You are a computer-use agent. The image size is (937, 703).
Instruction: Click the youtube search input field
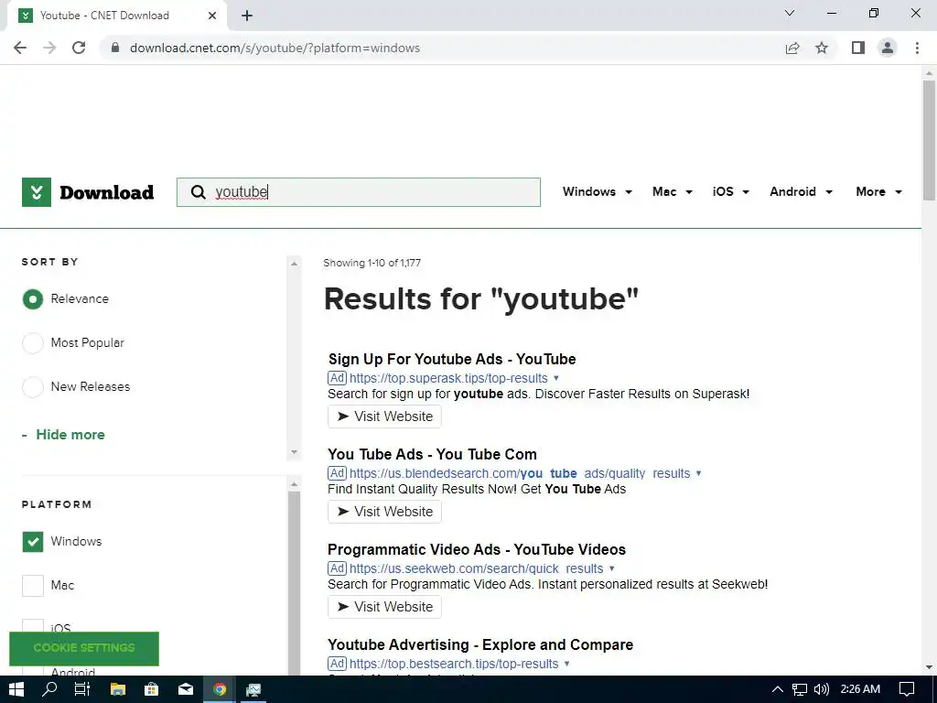click(359, 192)
